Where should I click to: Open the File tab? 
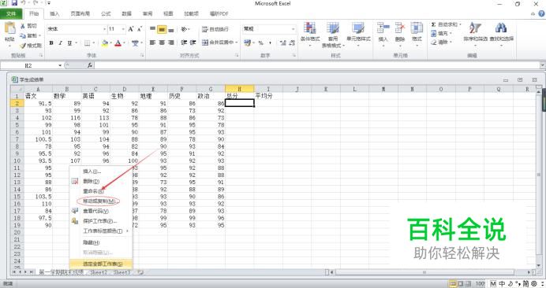[11, 13]
